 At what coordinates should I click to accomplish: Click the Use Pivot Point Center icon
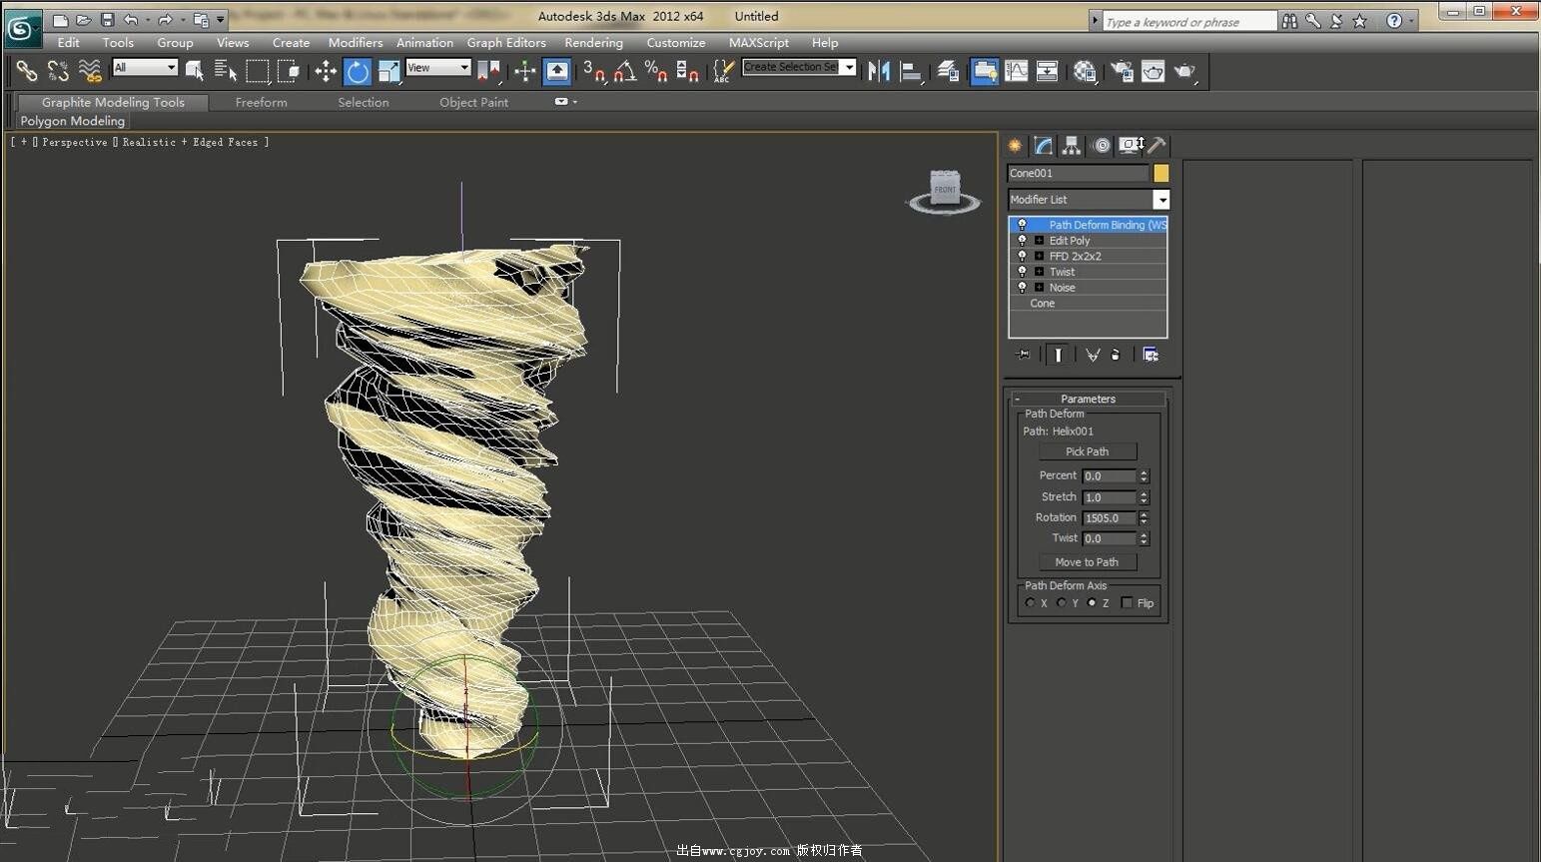[488, 71]
